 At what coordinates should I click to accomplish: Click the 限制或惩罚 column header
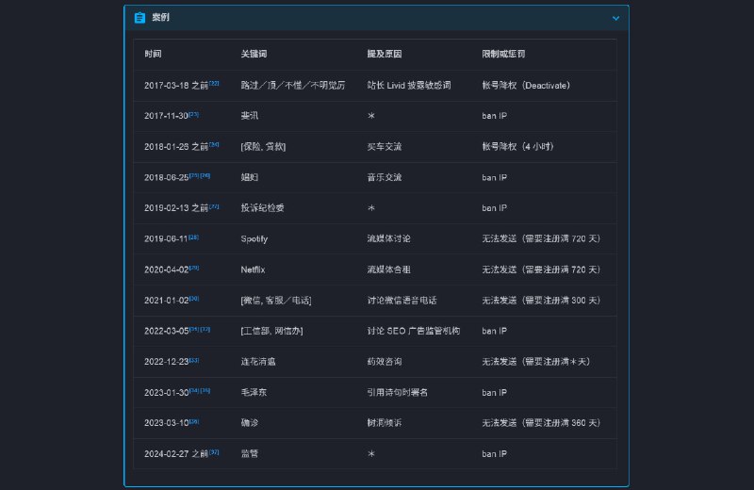coord(503,55)
